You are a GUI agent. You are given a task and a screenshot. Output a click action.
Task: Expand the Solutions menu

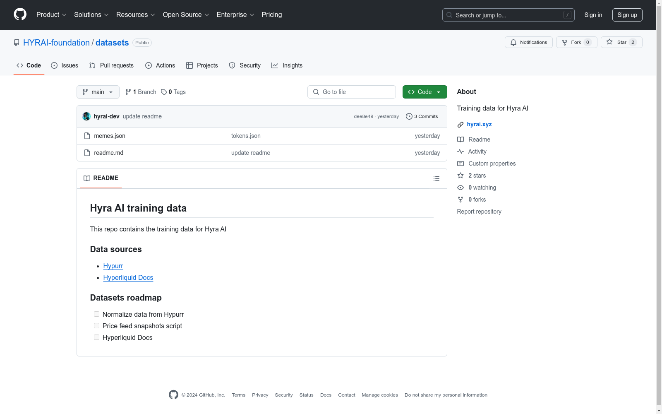[x=91, y=15]
